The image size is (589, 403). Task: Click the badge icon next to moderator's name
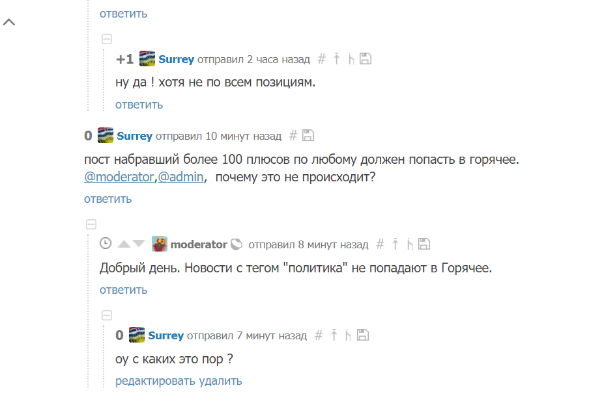coord(237,244)
